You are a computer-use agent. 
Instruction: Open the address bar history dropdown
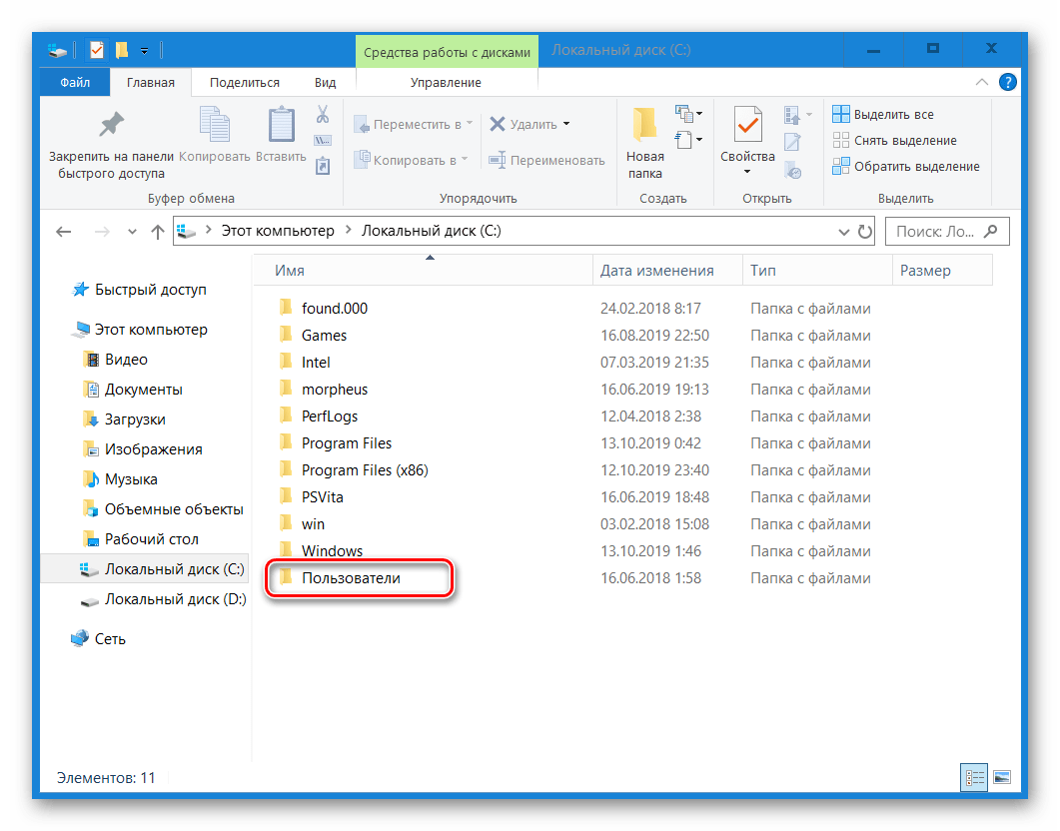pos(845,231)
